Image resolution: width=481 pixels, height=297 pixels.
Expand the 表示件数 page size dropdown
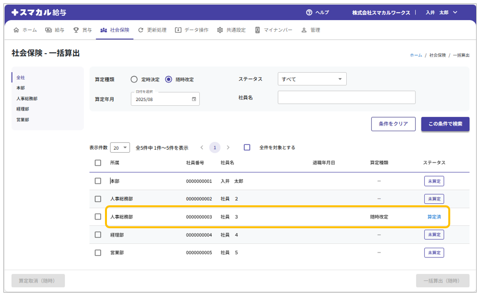[x=120, y=147]
